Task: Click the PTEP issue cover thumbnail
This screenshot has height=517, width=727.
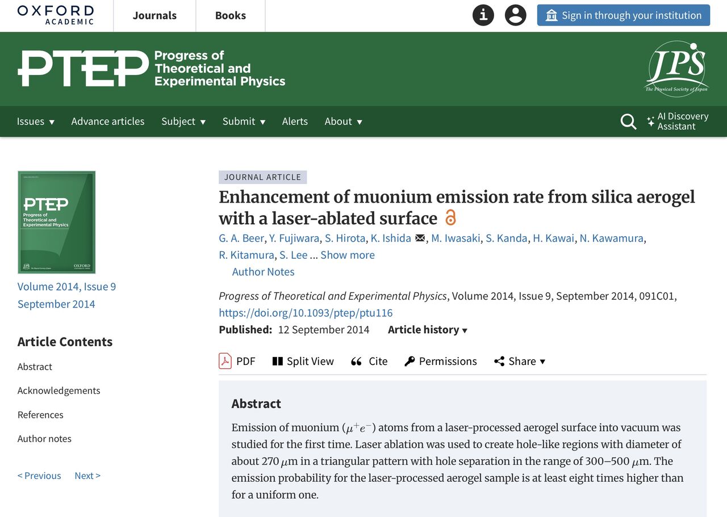Action: tap(57, 222)
